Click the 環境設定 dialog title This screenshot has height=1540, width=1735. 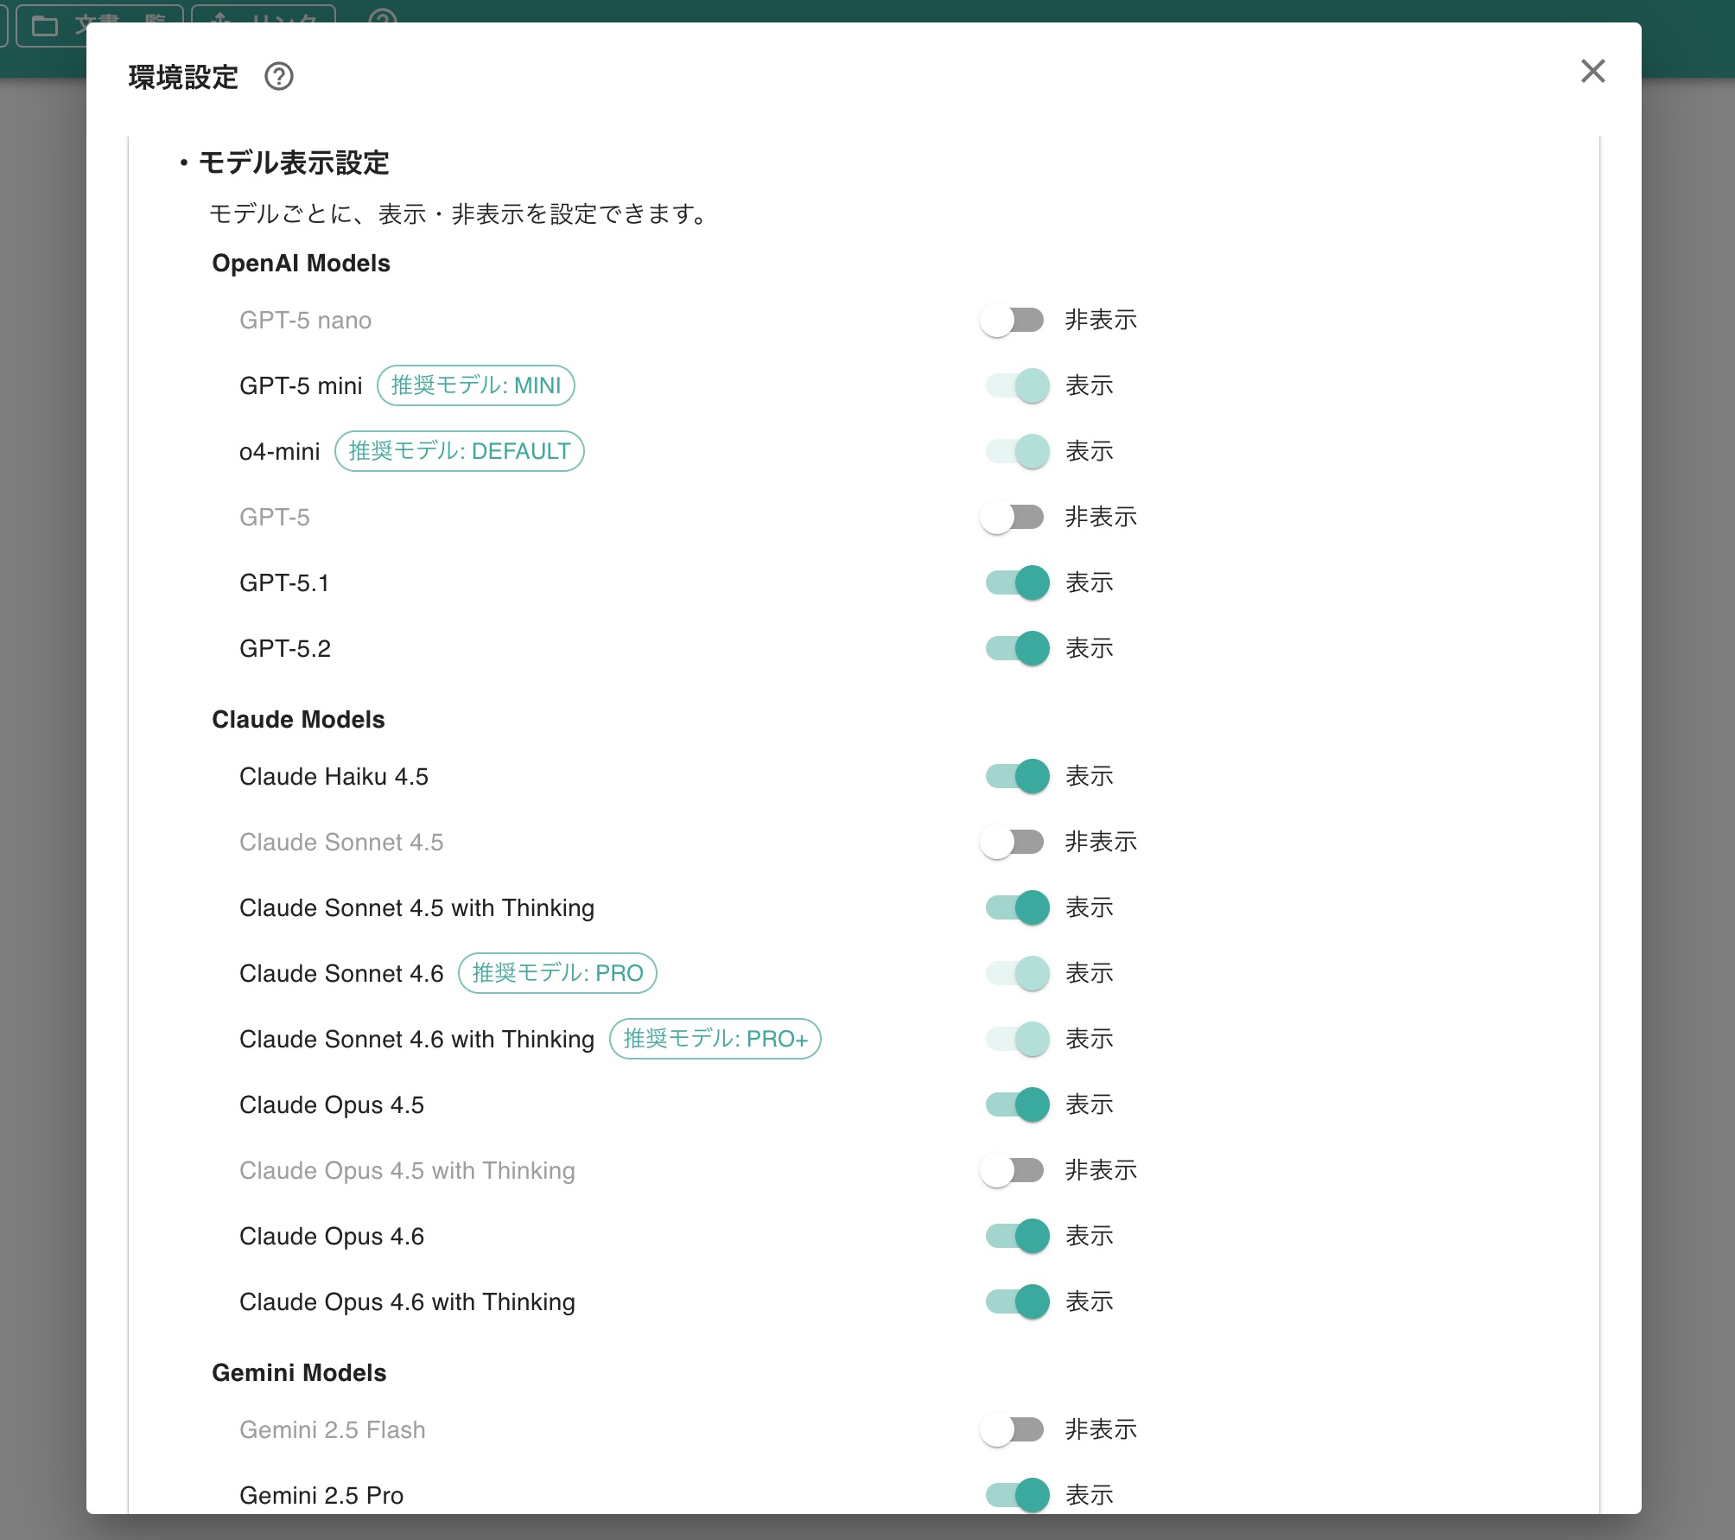(x=183, y=78)
